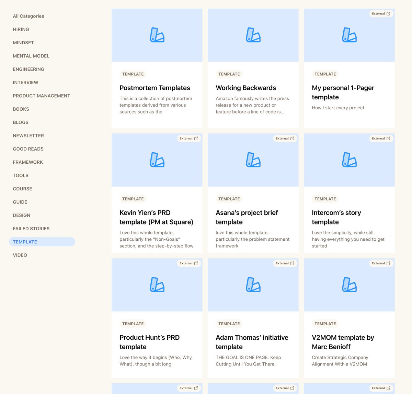
Task: Show the ENGINEERING category
Action: point(28,69)
